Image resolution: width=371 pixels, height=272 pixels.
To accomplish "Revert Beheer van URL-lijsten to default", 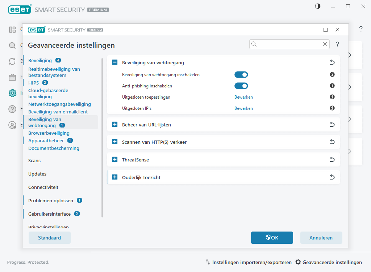I will click(332, 125).
